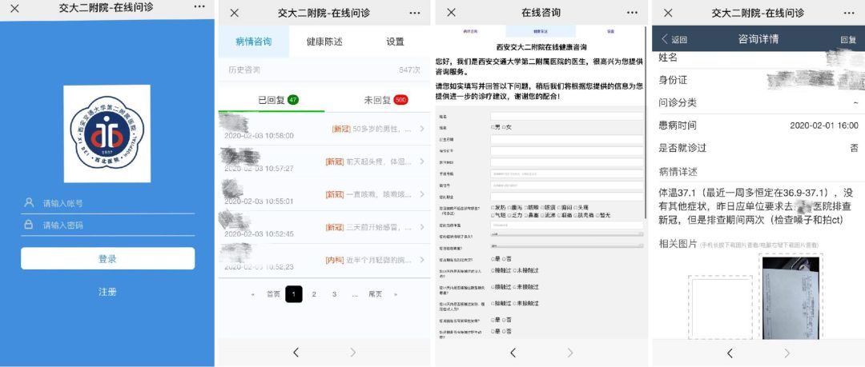Image resolution: width=865 pixels, height=367 pixels.
Task: Tap the hospital logo on the login screen
Action: click(107, 134)
